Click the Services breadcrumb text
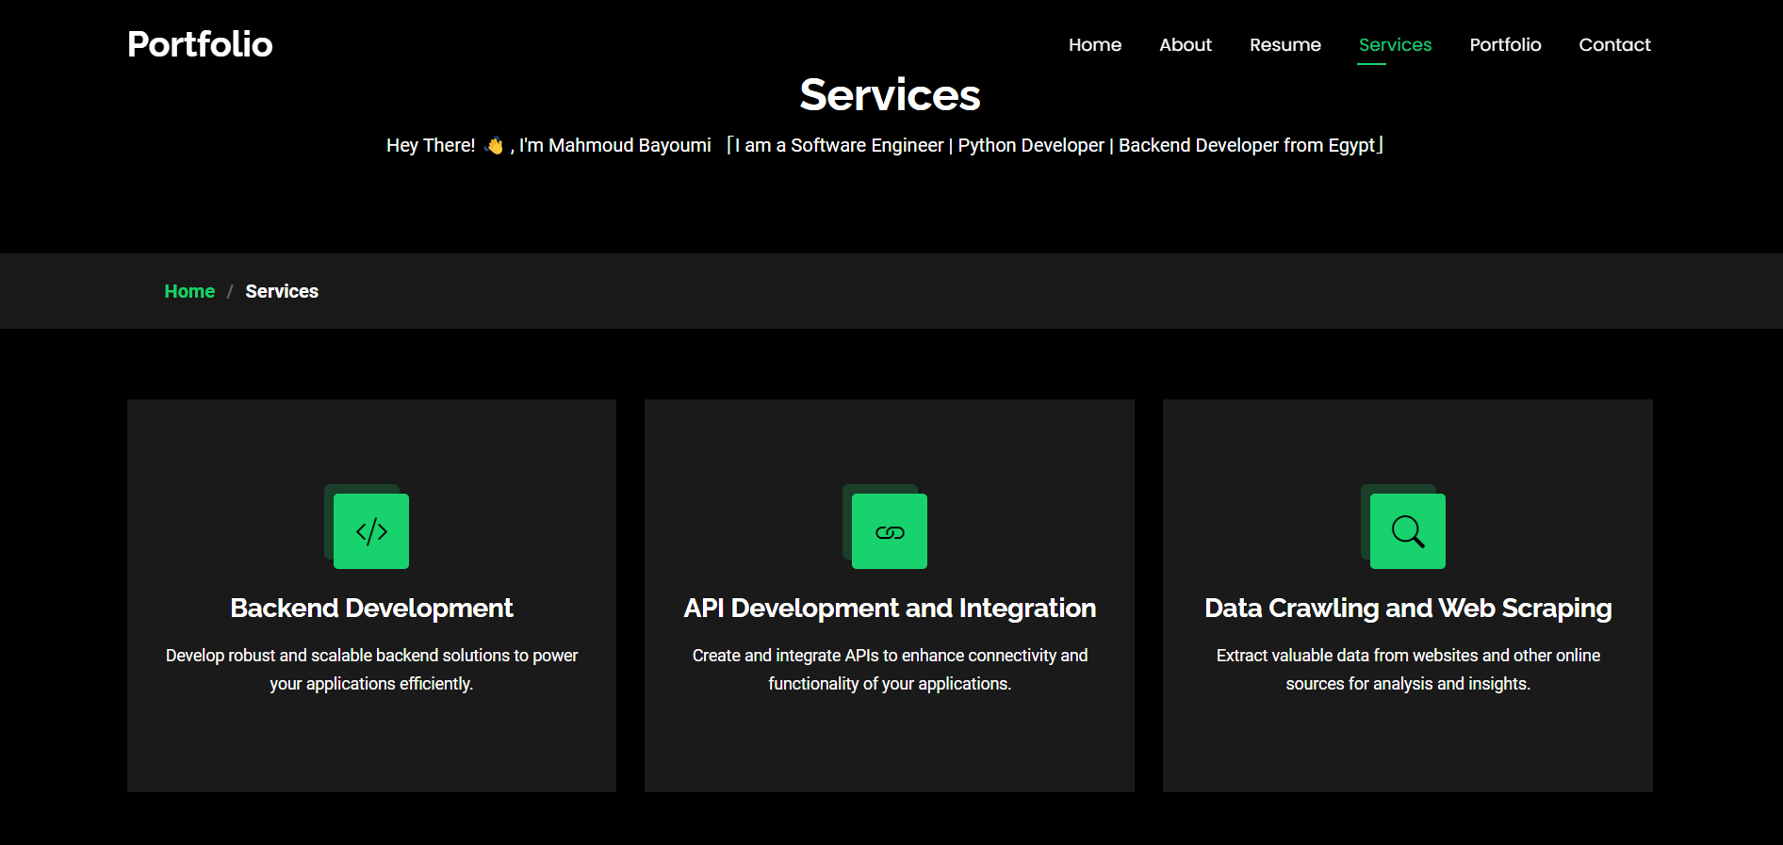This screenshot has height=845, width=1783. (x=282, y=291)
